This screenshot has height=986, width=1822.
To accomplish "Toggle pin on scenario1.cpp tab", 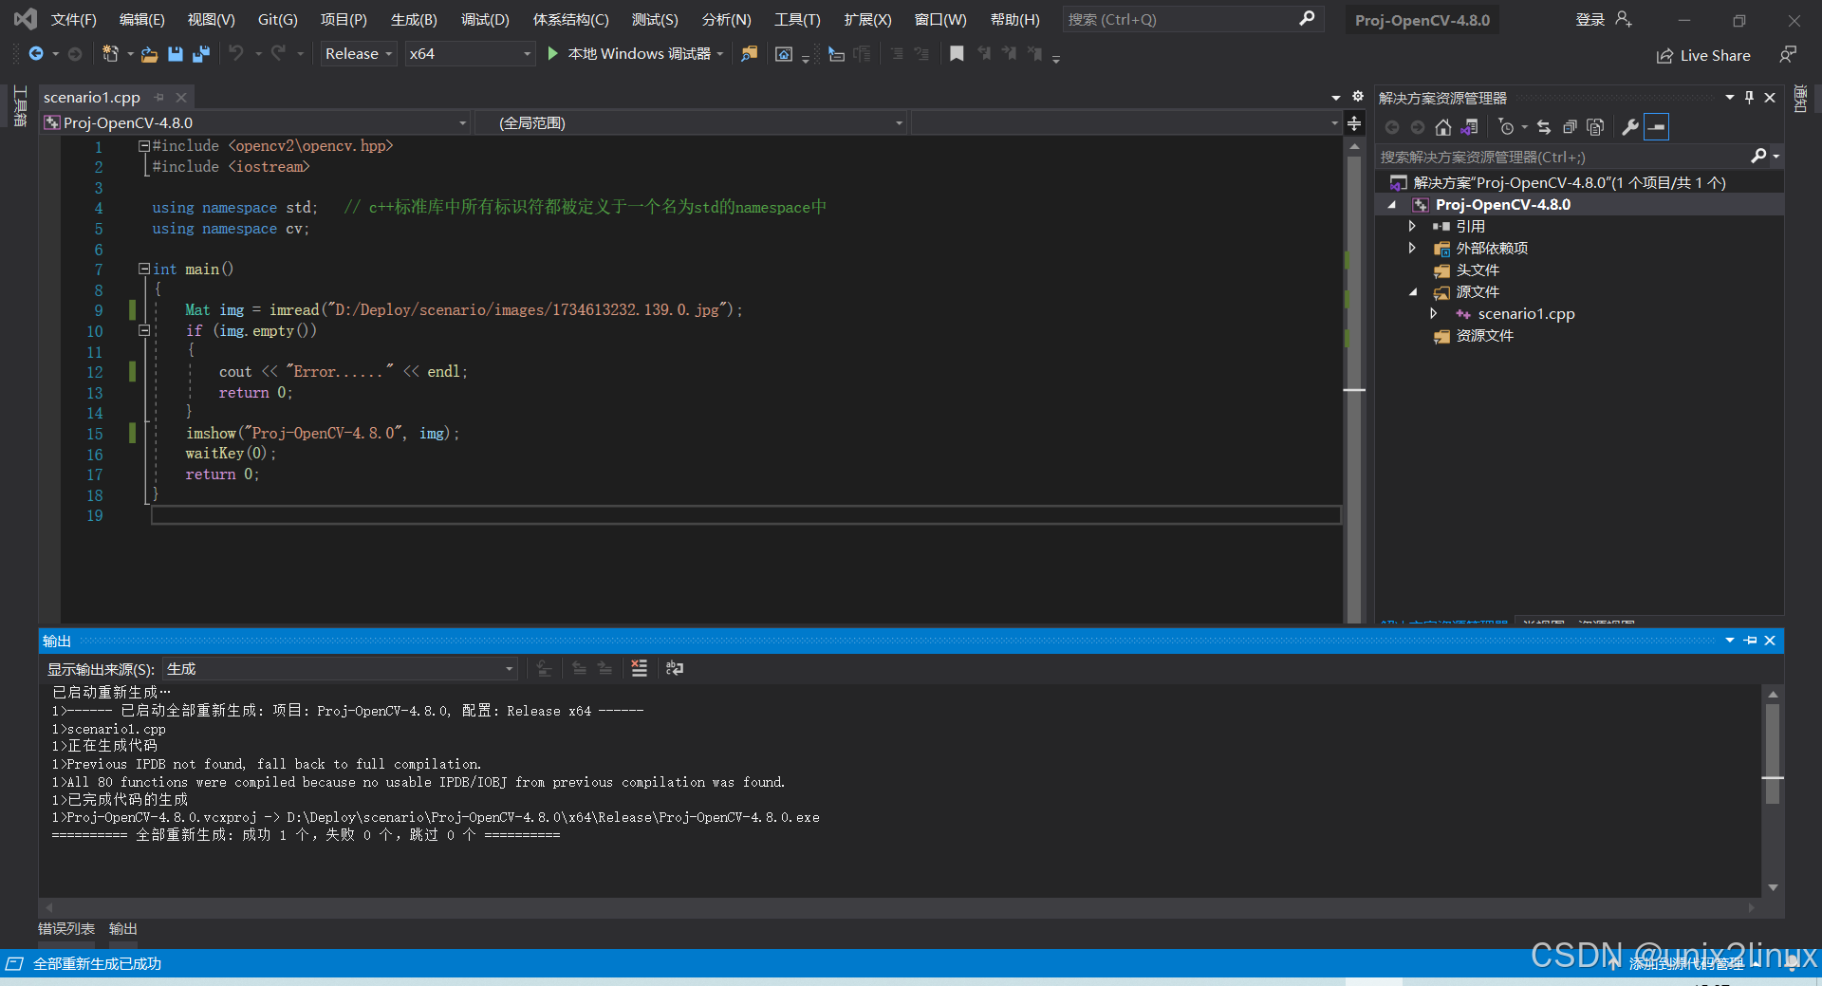I will click(159, 97).
